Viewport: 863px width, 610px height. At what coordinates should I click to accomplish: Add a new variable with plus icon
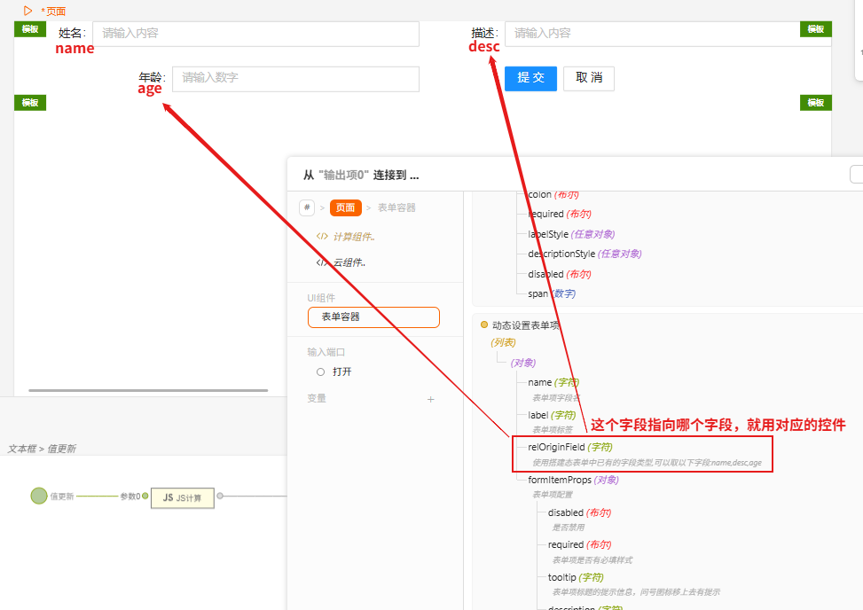point(431,400)
